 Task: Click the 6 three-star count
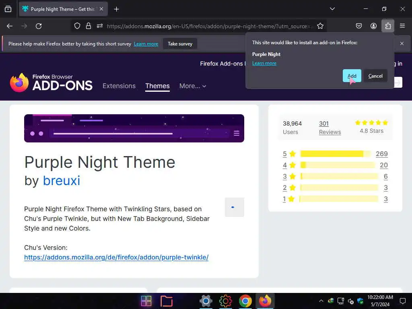pos(385,176)
